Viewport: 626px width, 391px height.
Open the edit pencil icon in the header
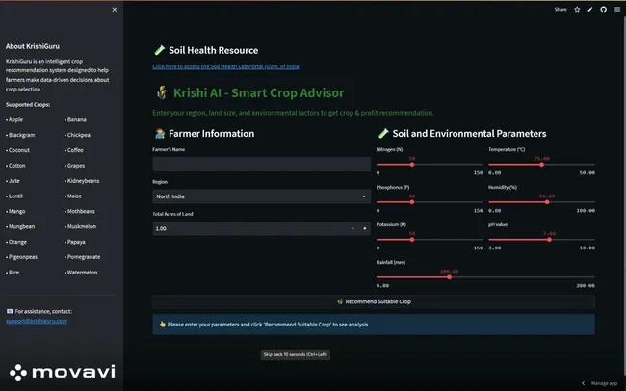590,10
